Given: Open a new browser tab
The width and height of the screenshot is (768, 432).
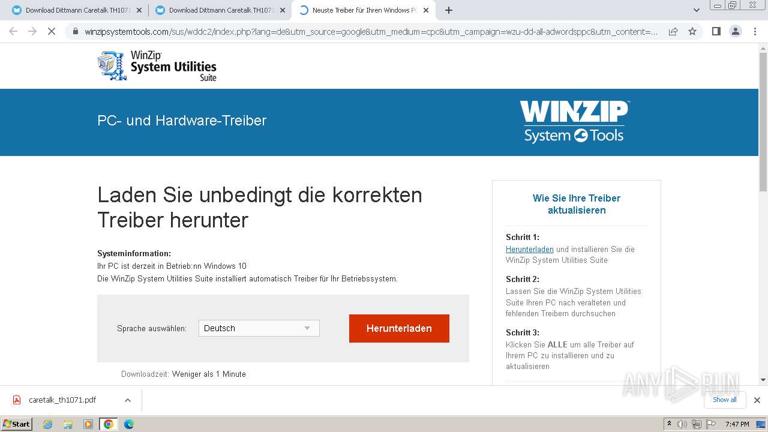Looking at the screenshot, I should point(449,10).
